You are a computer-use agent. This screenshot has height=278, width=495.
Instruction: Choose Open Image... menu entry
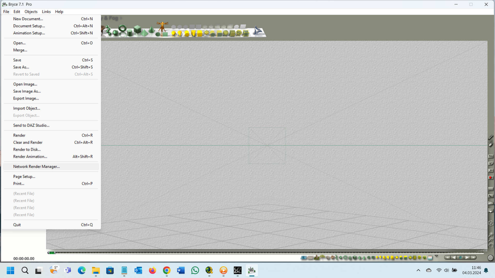click(x=51, y=84)
